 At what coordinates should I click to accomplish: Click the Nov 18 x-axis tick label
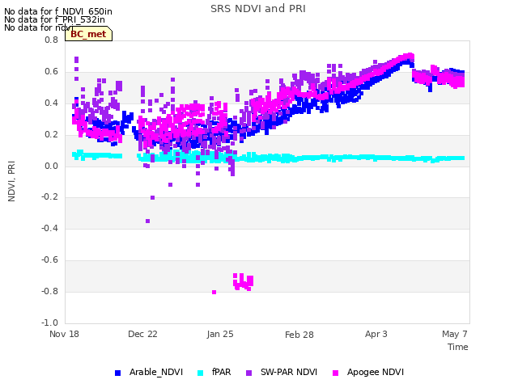click(64, 334)
